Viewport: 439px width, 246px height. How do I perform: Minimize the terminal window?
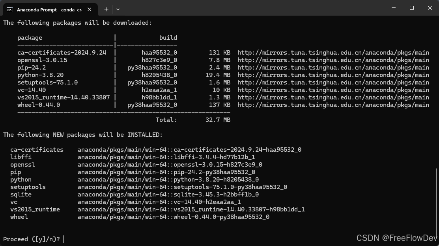coord(394,8)
